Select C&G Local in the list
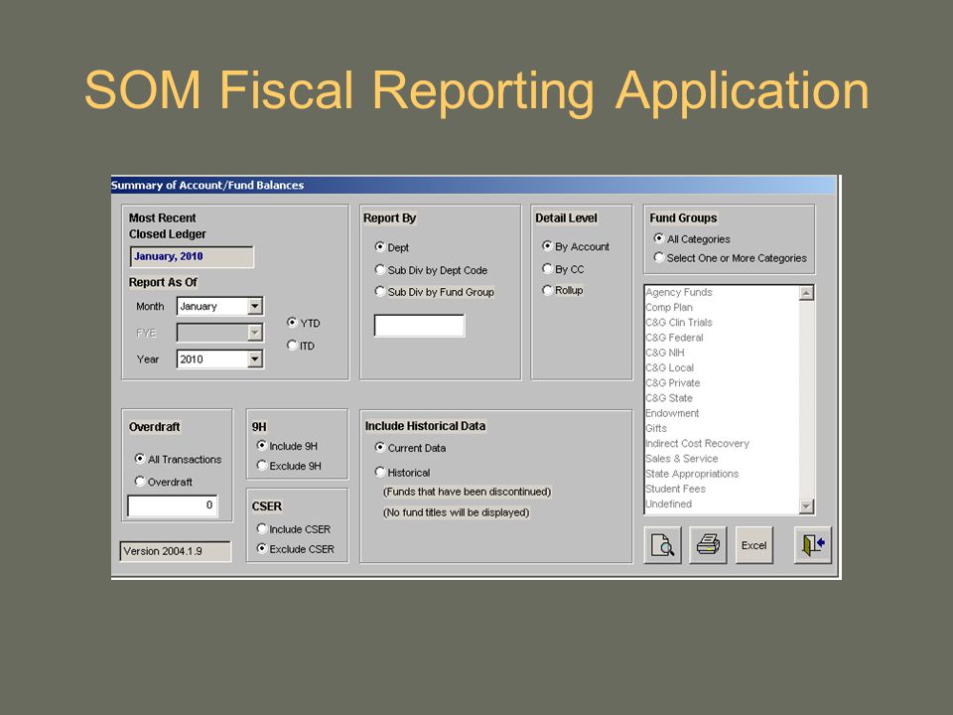The width and height of the screenshot is (953, 715). click(722, 367)
